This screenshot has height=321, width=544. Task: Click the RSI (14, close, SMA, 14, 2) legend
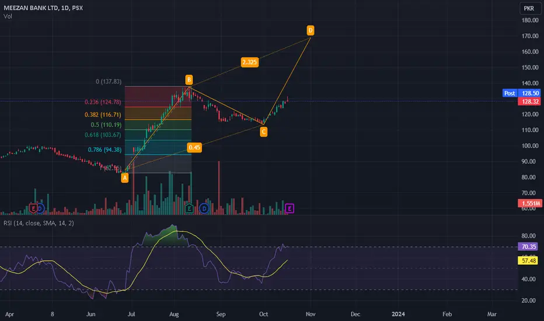tap(39, 223)
